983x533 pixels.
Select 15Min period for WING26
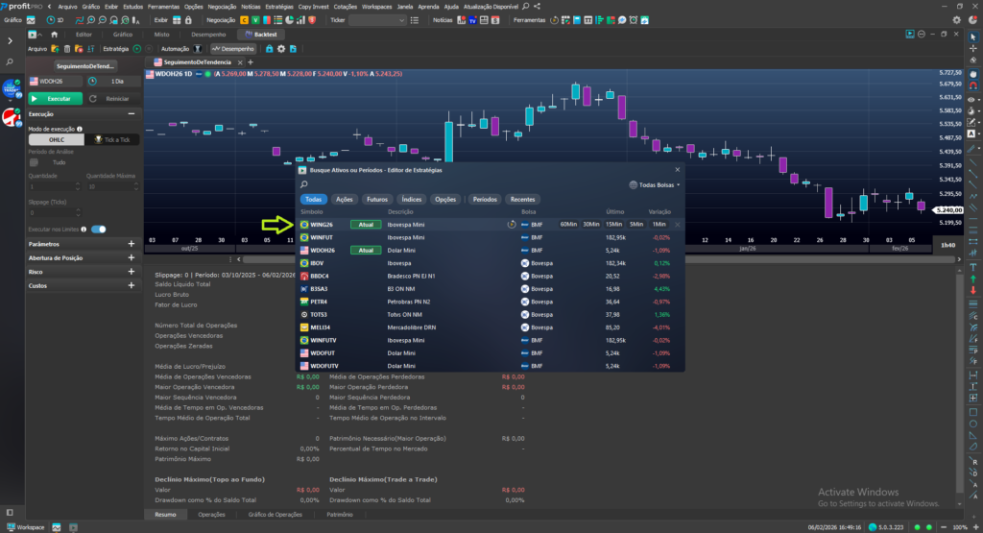pos(613,224)
